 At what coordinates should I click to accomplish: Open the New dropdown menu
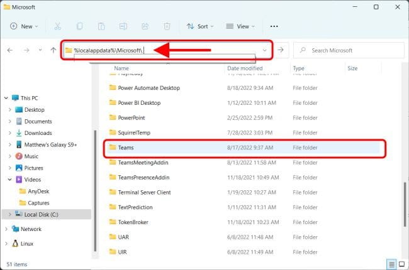[x=24, y=26]
